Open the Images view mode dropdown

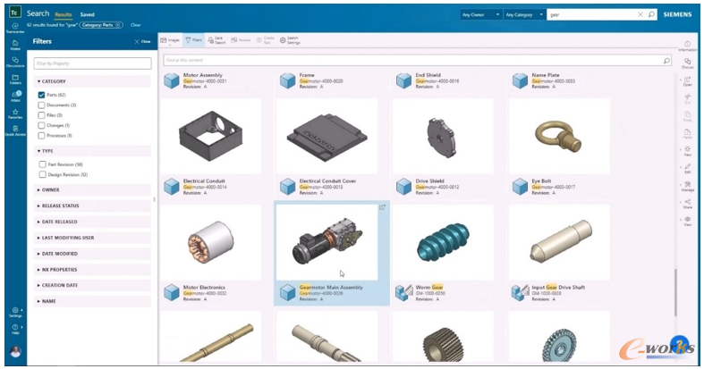pyautogui.click(x=170, y=40)
